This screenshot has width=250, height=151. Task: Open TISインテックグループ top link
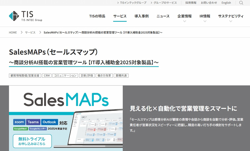pyautogui.click(x=132, y=3)
